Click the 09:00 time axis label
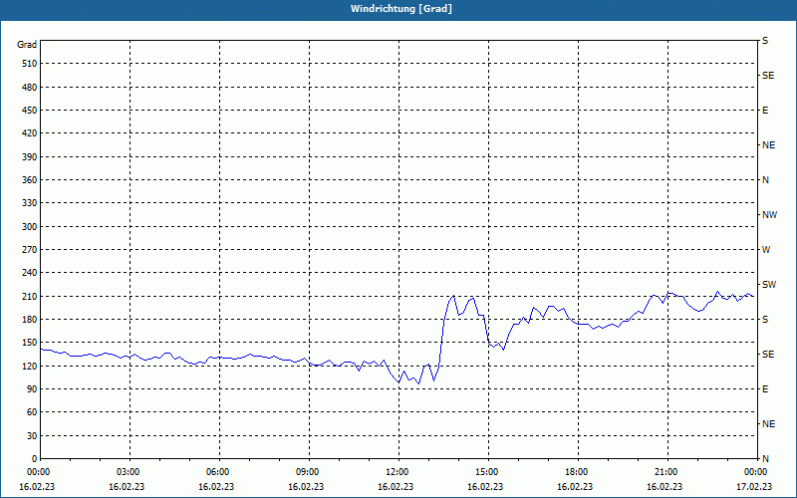Image resolution: width=797 pixels, height=498 pixels. (309, 471)
